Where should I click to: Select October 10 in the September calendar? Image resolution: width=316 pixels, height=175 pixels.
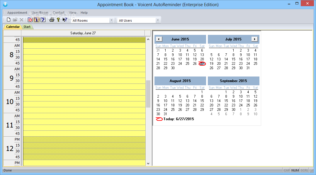tap(255, 114)
